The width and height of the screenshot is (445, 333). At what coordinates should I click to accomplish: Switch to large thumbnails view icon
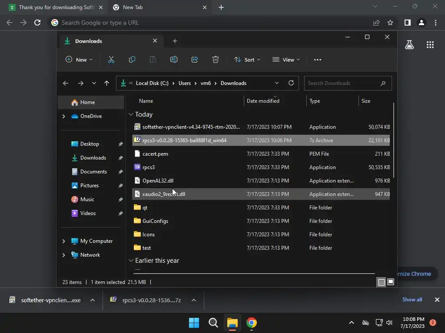[x=391, y=282]
